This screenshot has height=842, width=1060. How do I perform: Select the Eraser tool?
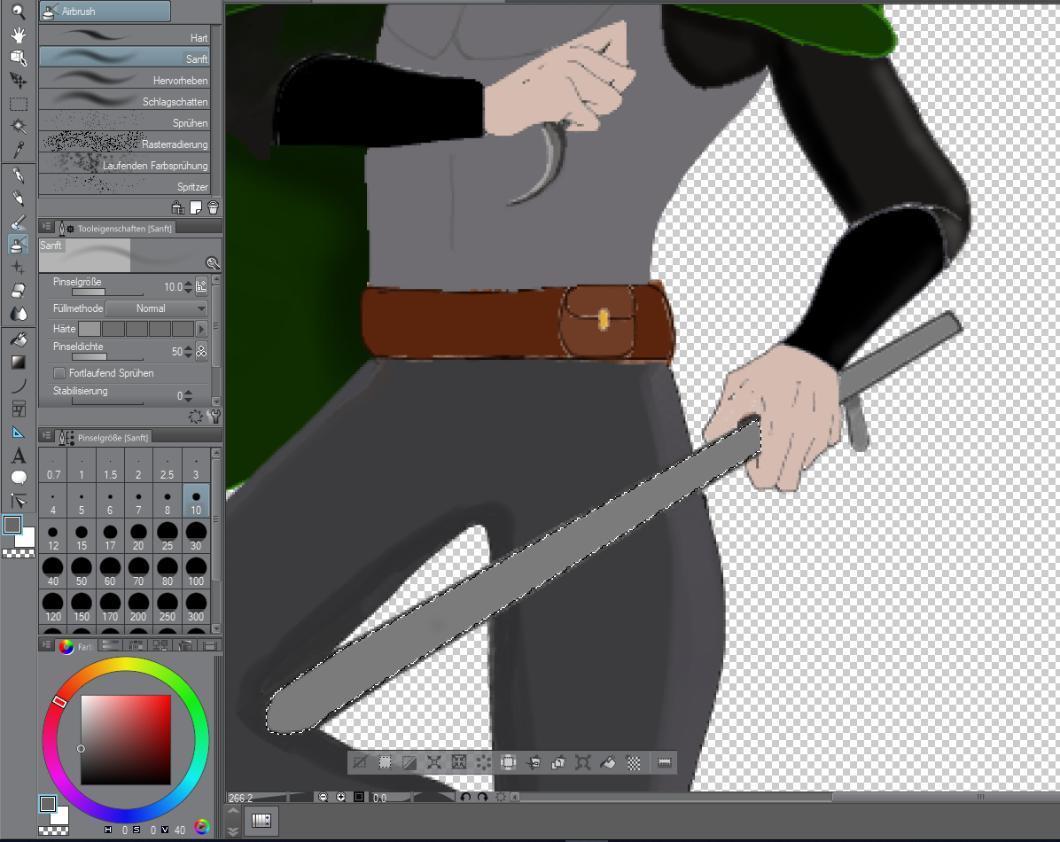click(19, 291)
